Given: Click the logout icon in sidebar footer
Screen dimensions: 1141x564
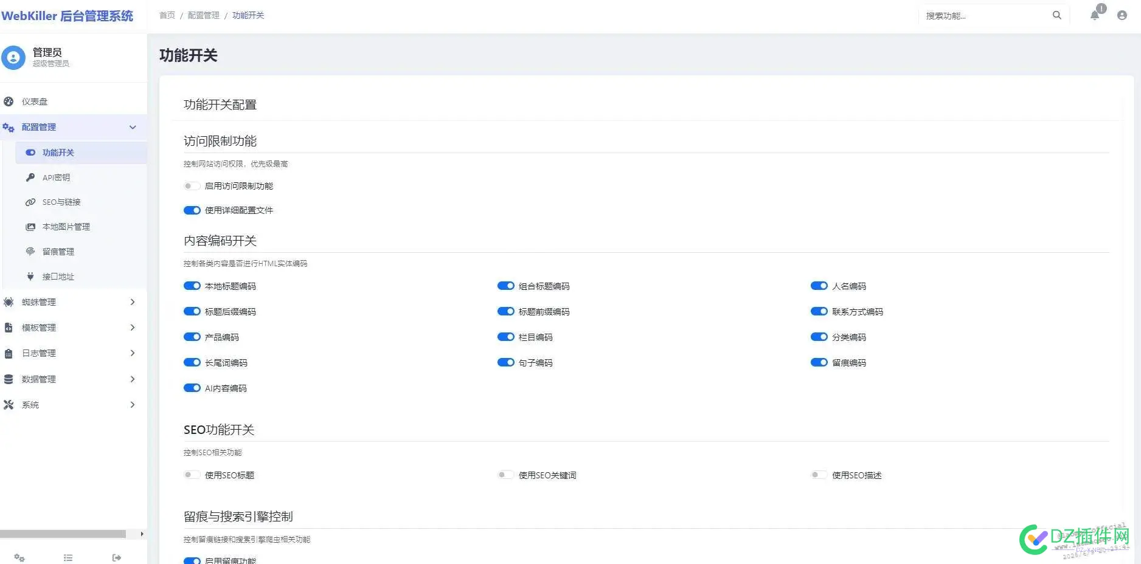Looking at the screenshot, I should 117,557.
